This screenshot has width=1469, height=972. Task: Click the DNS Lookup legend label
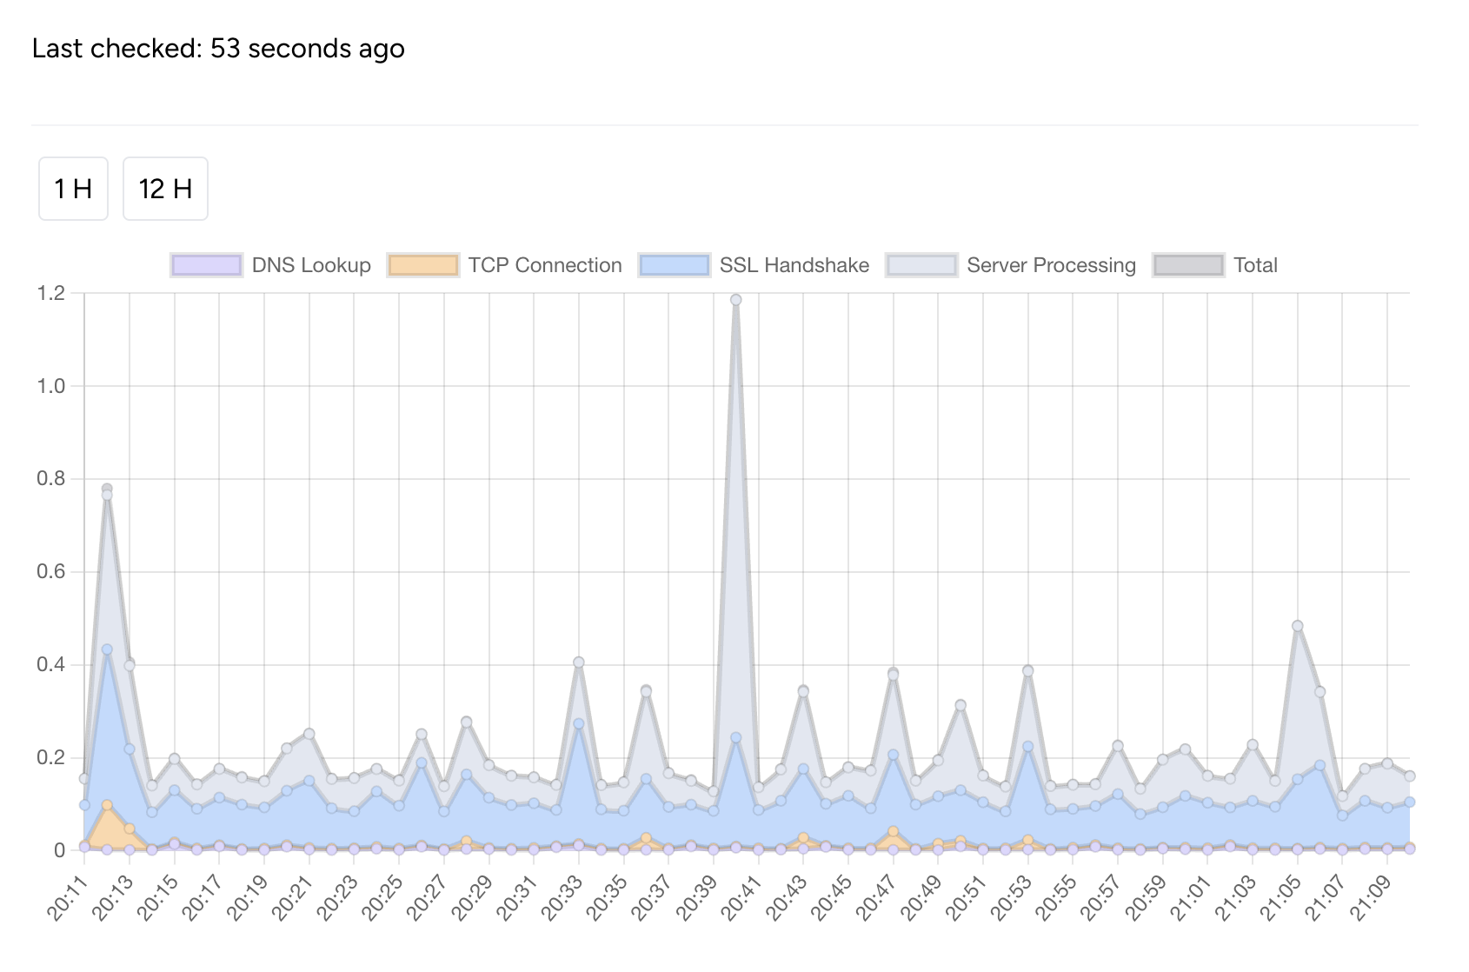coord(311,265)
